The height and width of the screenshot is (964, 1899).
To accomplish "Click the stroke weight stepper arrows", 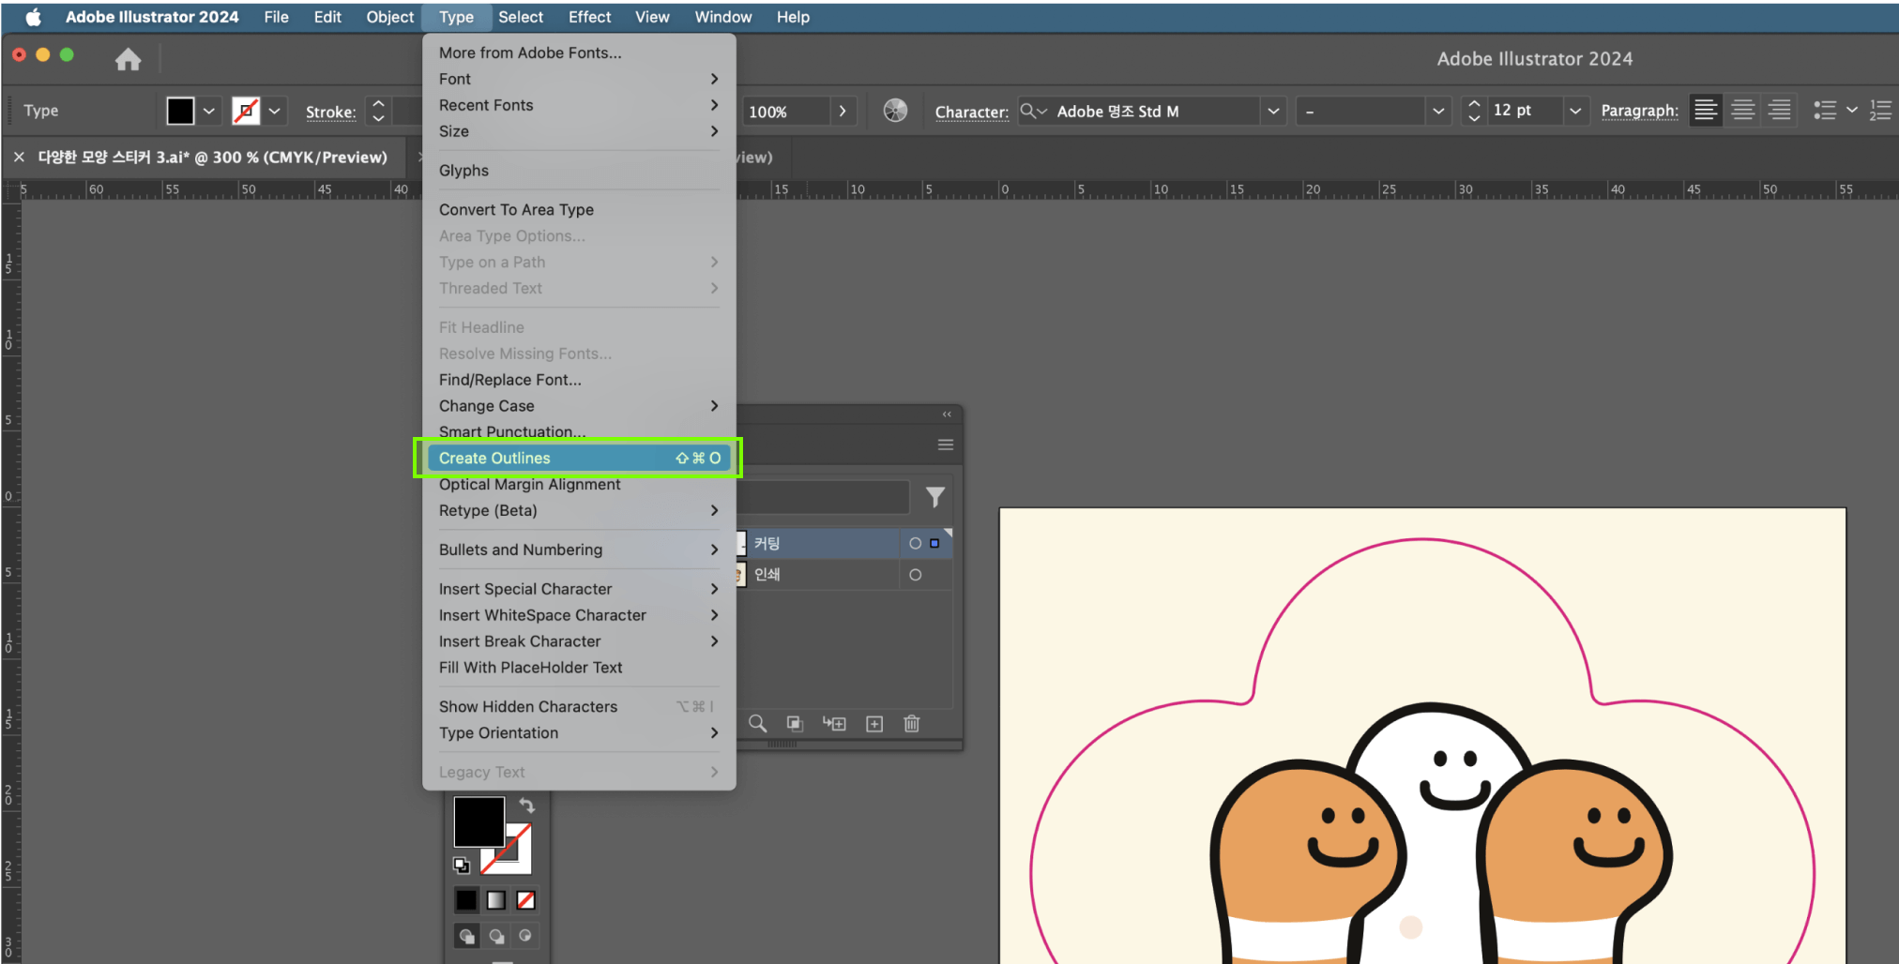I will click(x=378, y=111).
